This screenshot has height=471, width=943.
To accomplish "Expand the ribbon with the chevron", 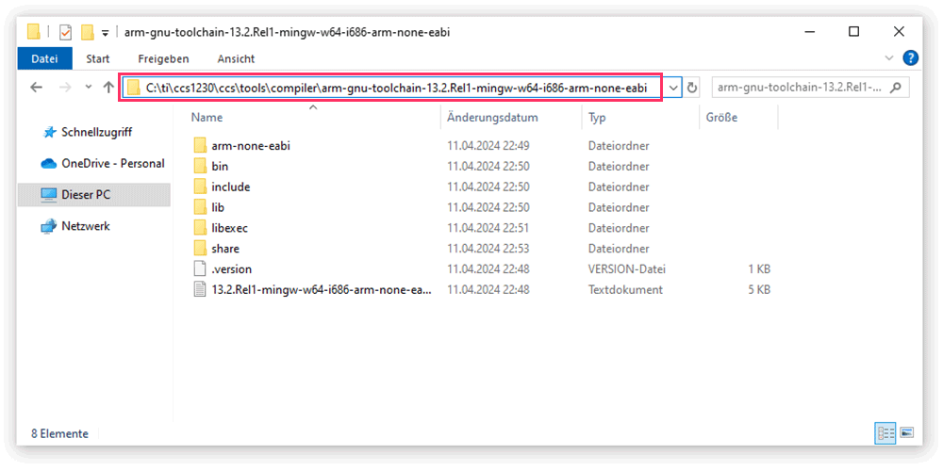I will point(889,58).
